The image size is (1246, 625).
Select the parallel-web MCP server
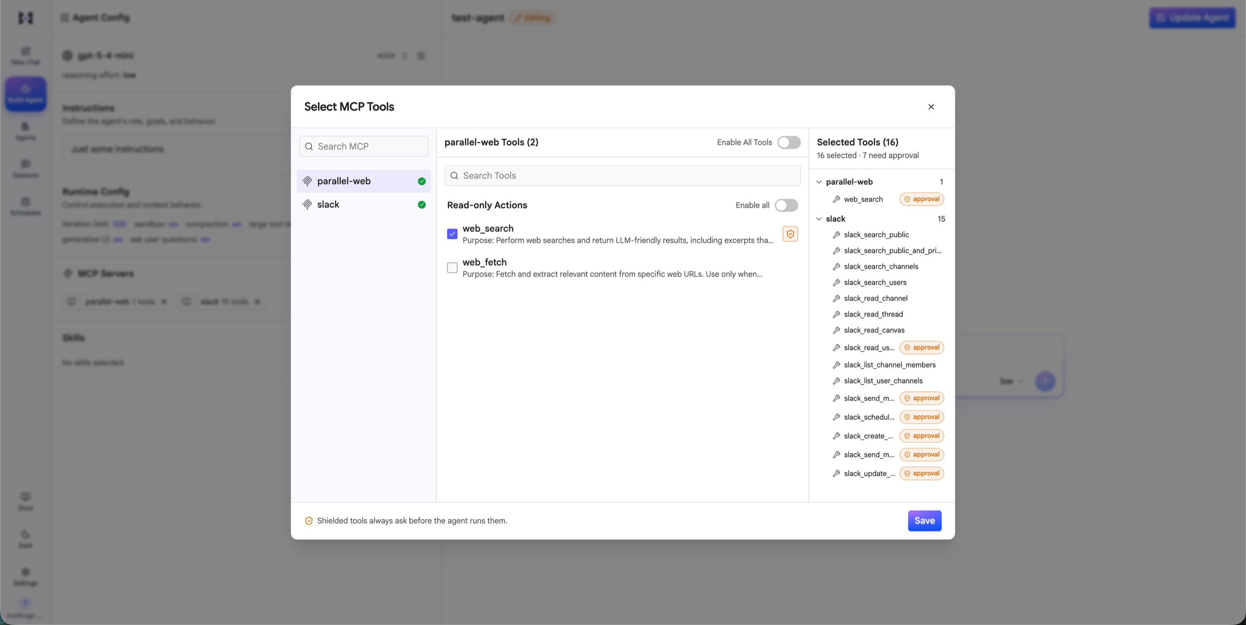[x=364, y=181]
